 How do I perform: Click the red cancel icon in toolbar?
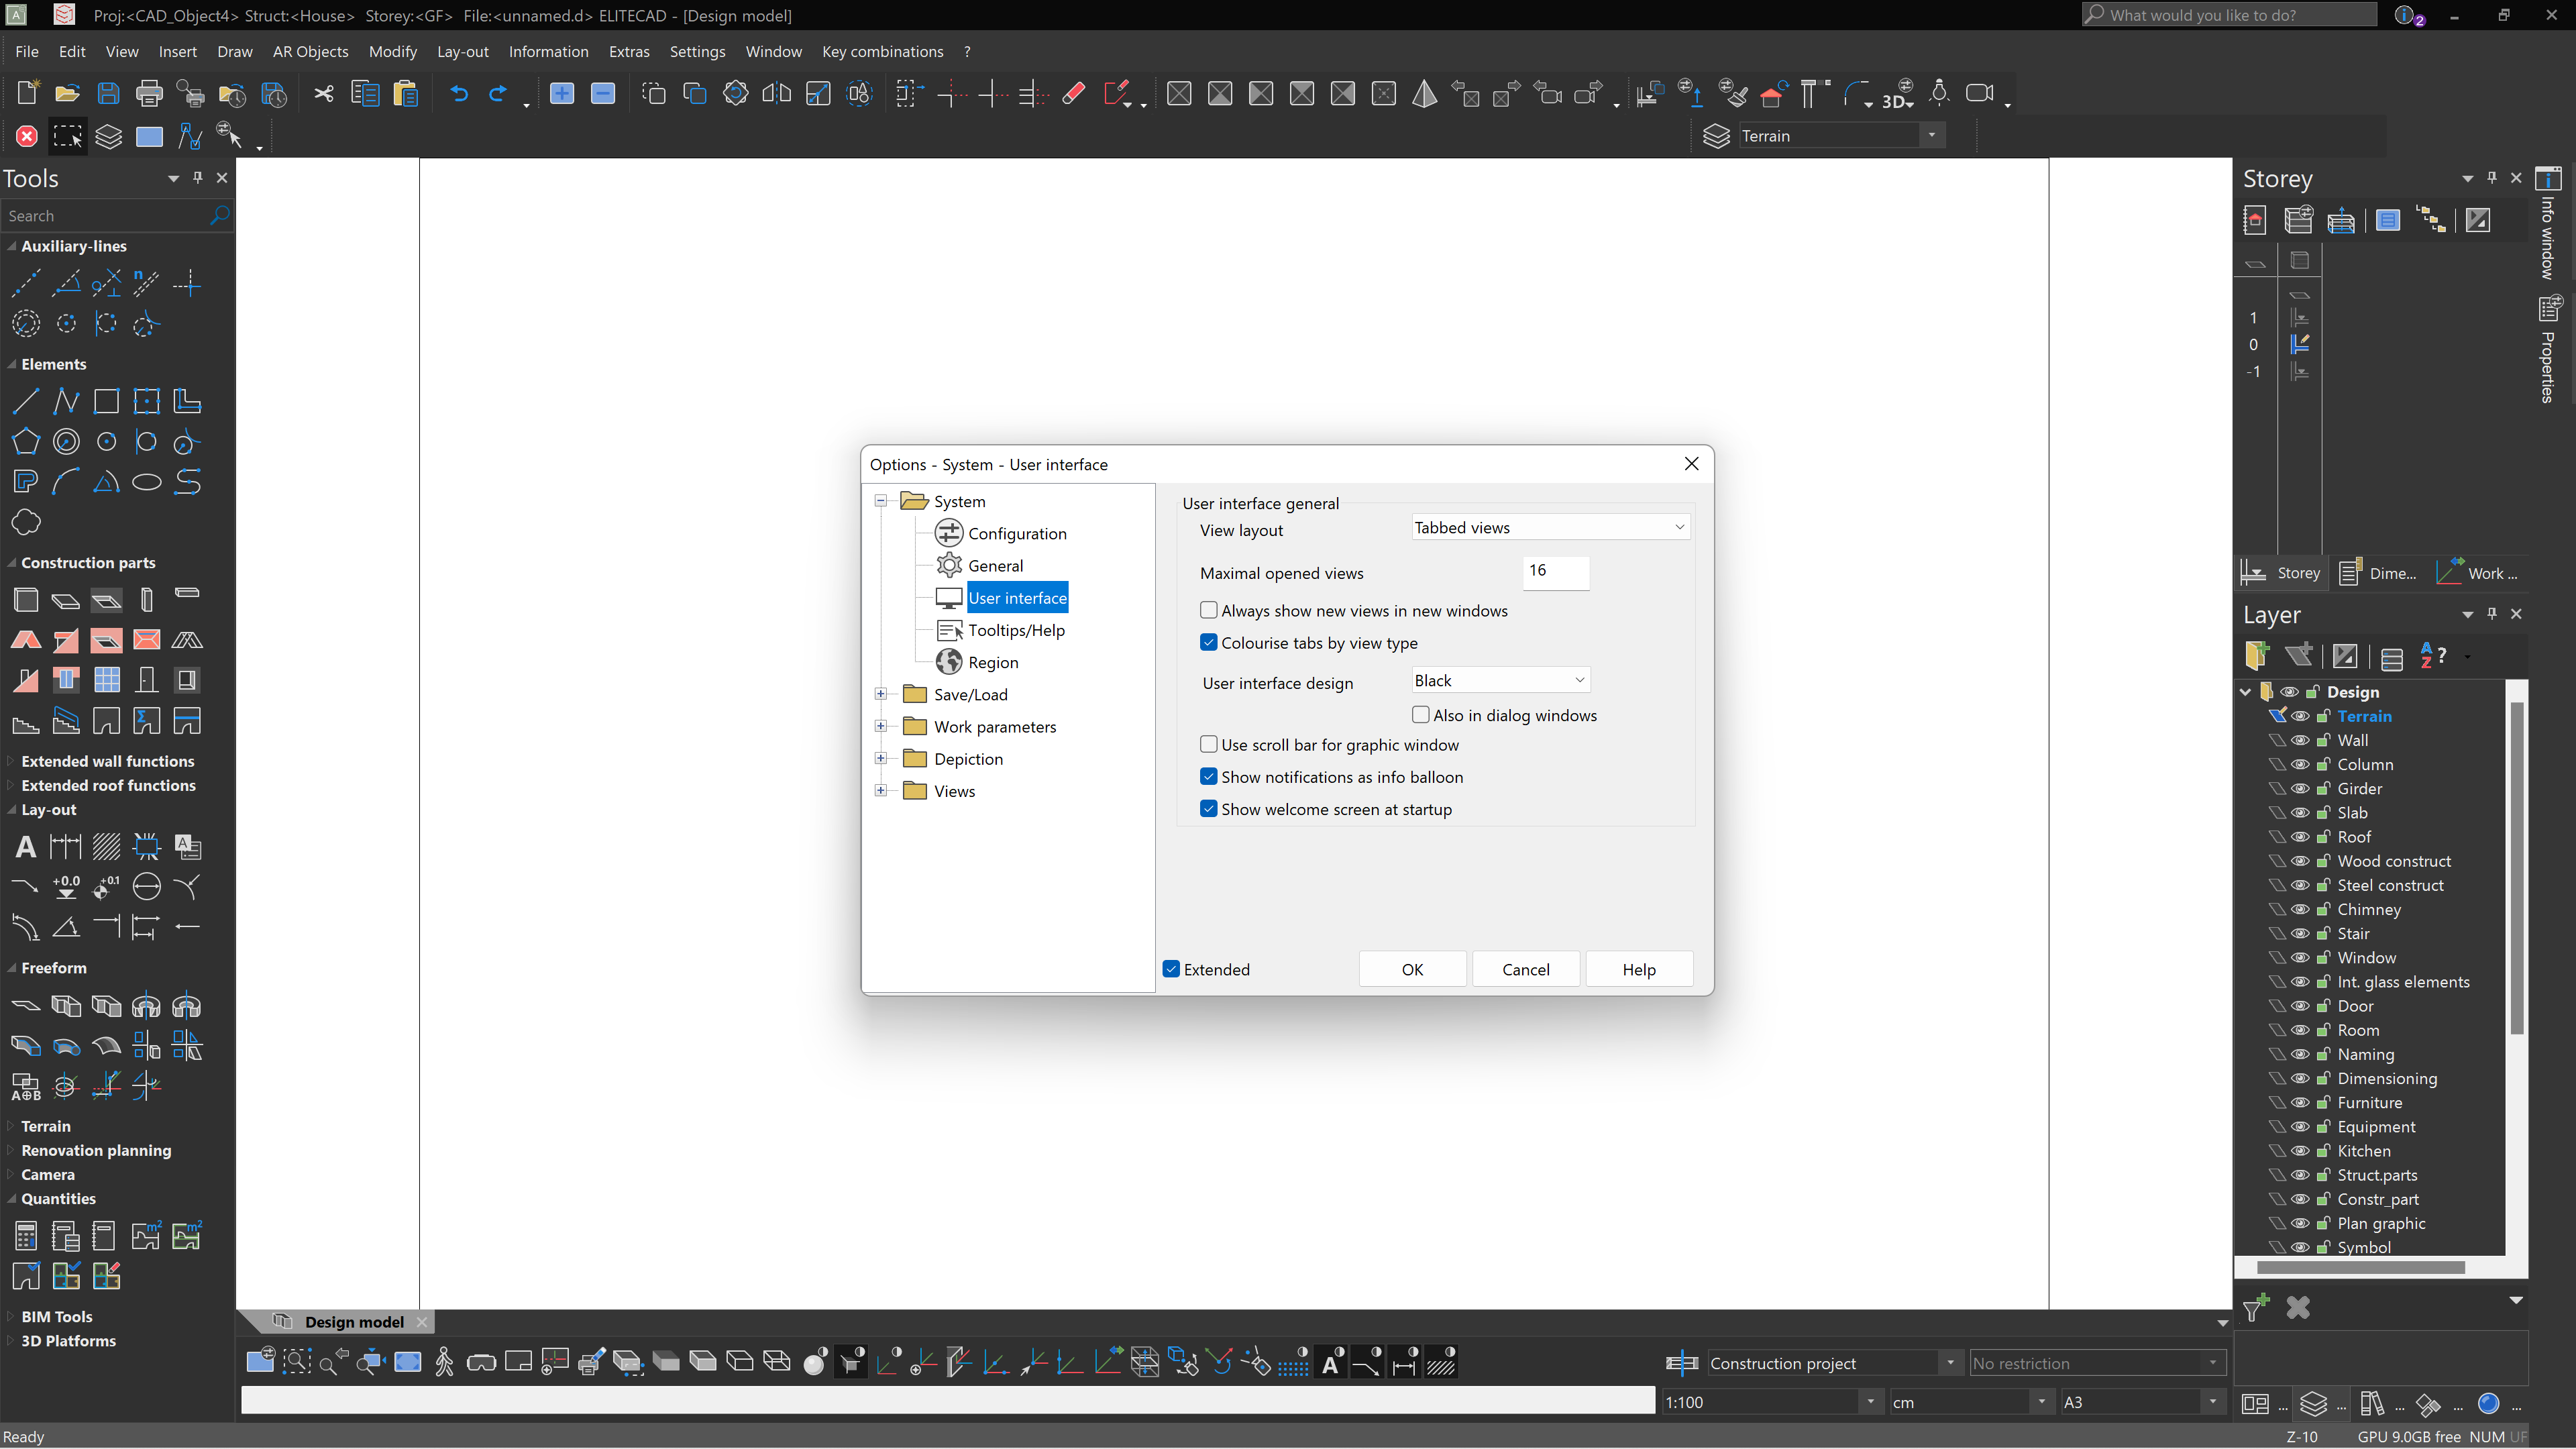27,136
